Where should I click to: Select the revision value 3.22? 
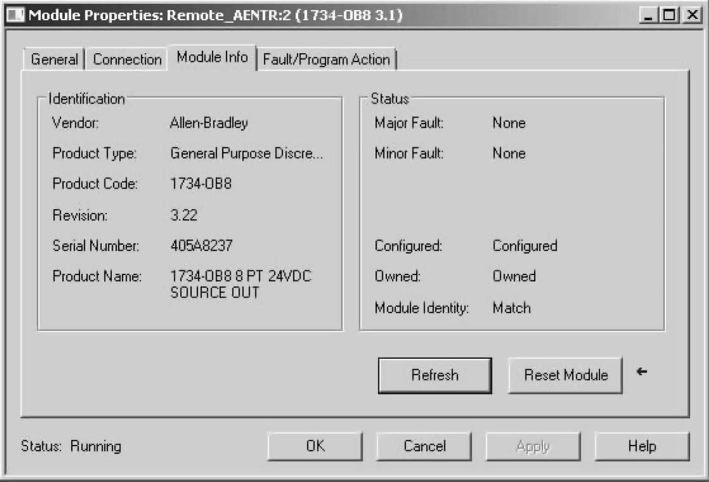(x=184, y=215)
